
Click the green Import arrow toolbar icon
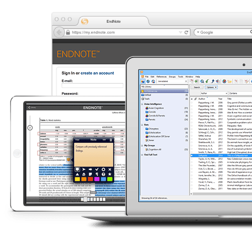(207, 81)
